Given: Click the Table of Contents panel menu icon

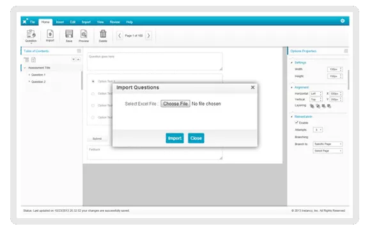Looking at the screenshot, I should (79, 51).
